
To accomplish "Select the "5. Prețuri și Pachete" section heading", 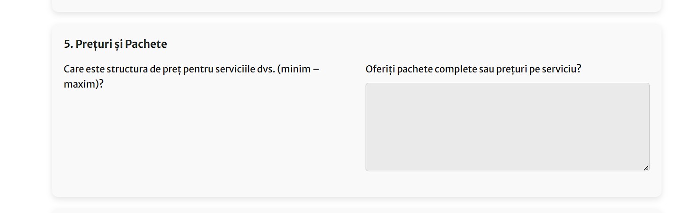I will tap(116, 44).
